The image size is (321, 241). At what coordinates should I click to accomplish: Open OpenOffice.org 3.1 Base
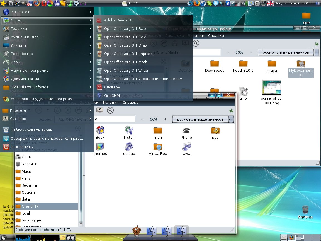[143, 28]
